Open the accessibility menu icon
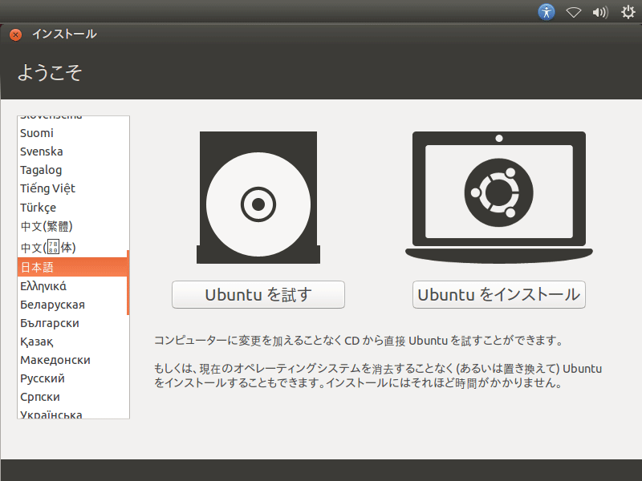Image resolution: width=642 pixels, height=481 pixels. (x=547, y=12)
